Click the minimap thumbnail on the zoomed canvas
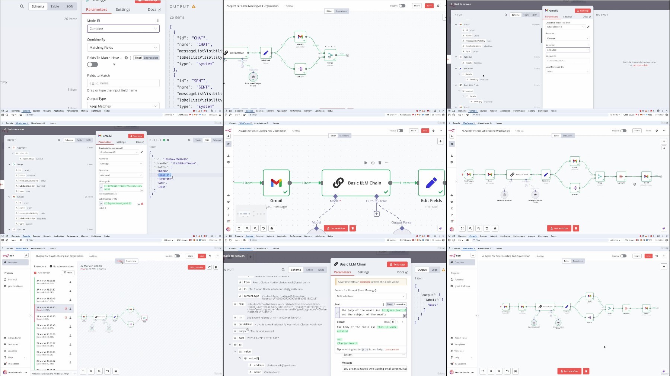Image resolution: width=670 pixels, height=376 pixels. [251, 214]
